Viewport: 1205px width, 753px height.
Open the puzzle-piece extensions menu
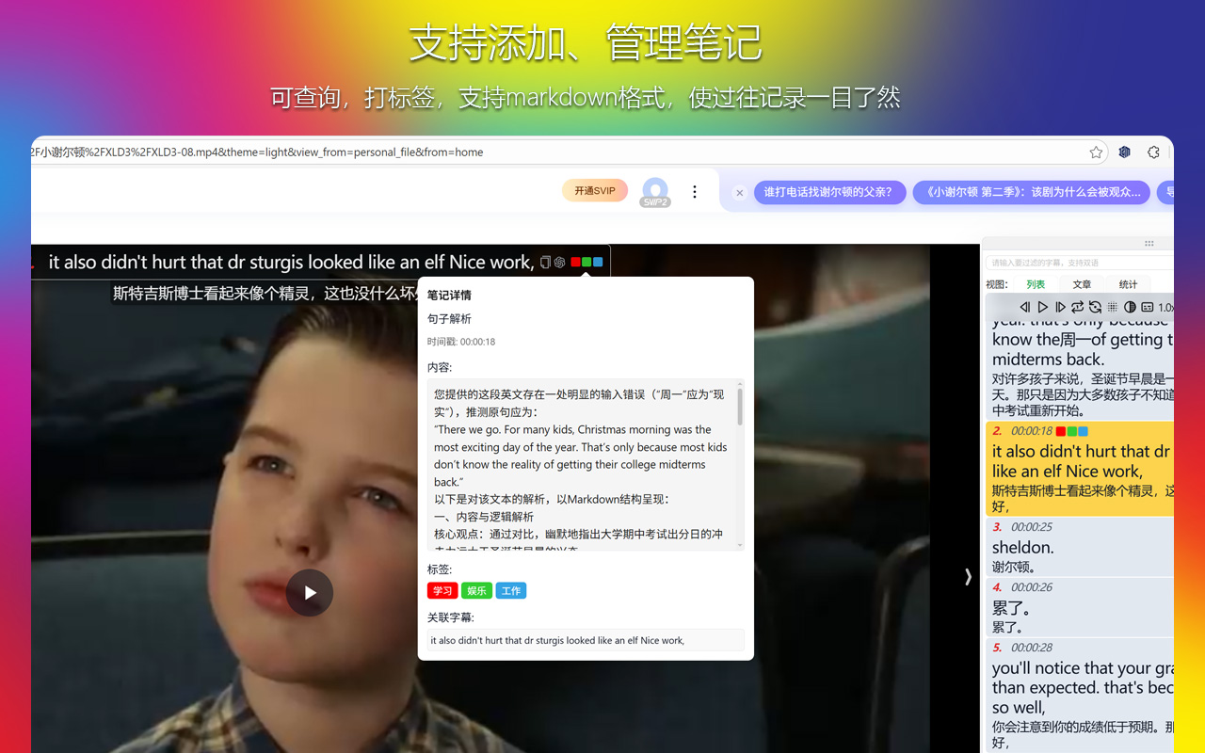click(1153, 152)
